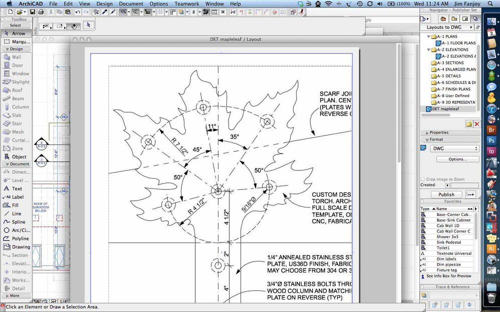Click the Print icon in toolbar

41,12
